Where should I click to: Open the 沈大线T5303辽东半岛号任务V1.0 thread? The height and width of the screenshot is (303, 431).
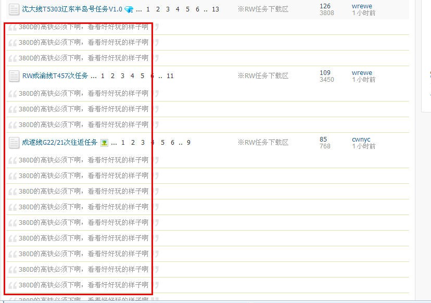(x=72, y=9)
